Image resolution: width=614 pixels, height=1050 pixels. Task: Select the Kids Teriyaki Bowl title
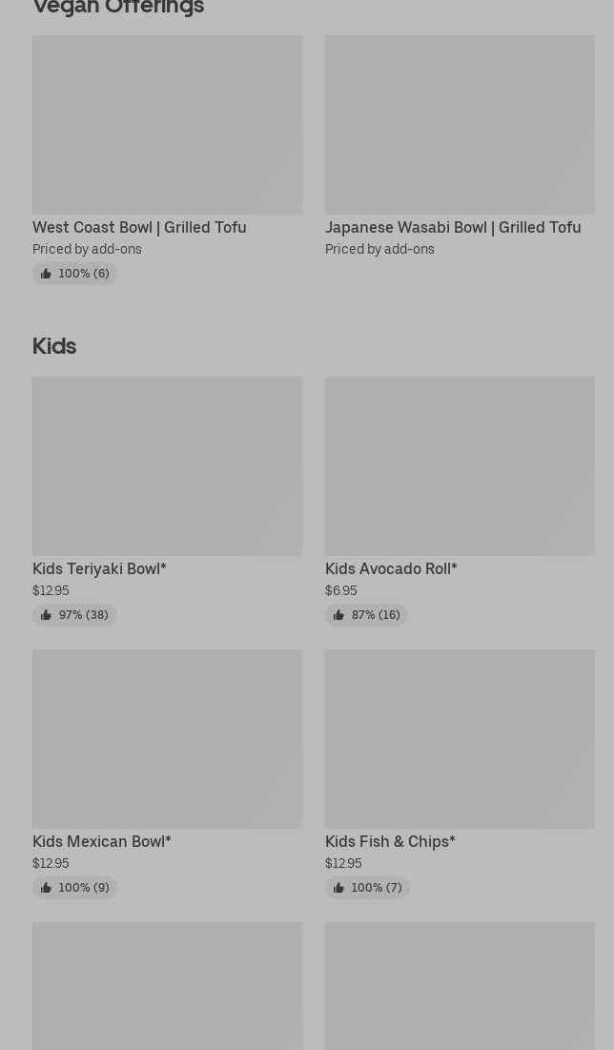[x=99, y=568]
